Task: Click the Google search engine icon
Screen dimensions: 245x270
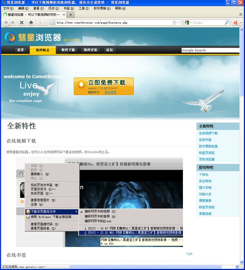Action: [x=187, y=23]
